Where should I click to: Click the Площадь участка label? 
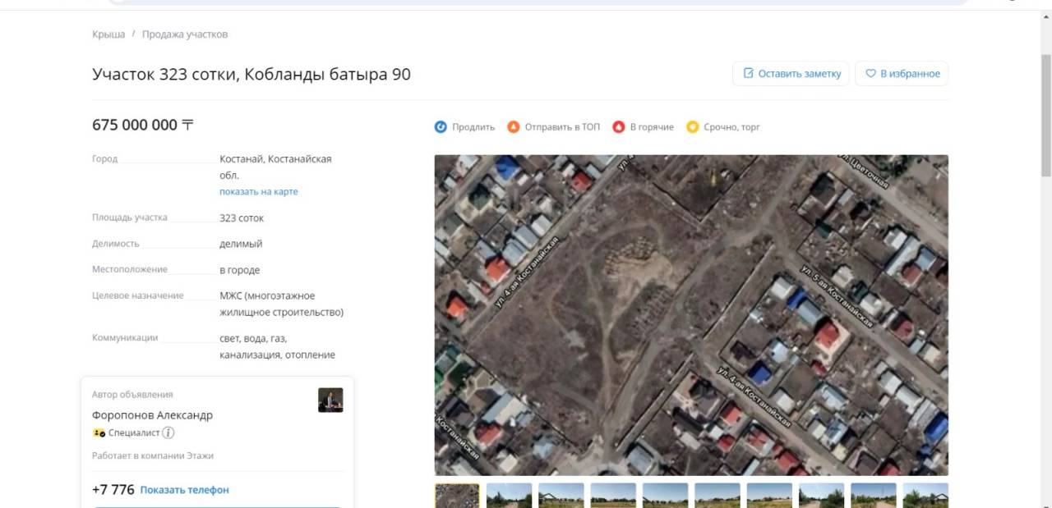[130, 217]
